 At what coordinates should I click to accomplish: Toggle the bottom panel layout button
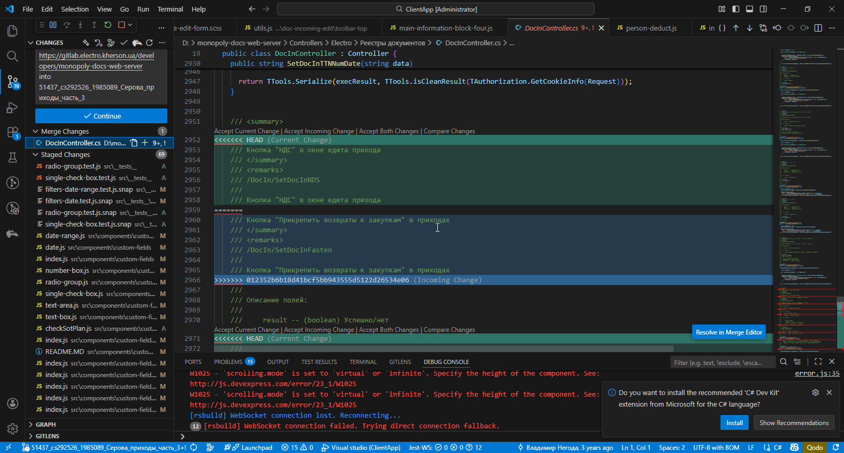tap(749, 9)
